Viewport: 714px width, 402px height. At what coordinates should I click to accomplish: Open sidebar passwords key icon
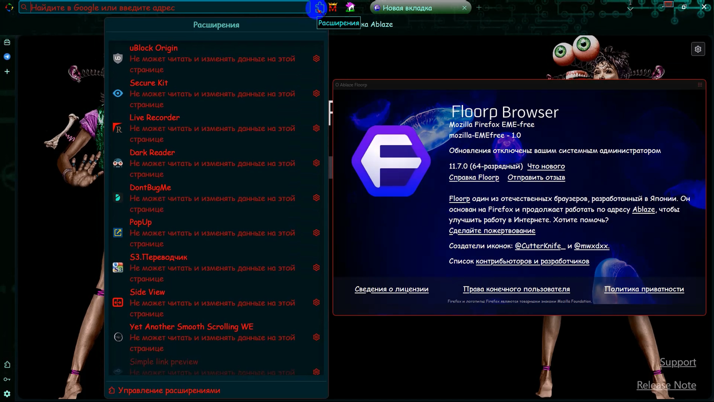[7, 379]
